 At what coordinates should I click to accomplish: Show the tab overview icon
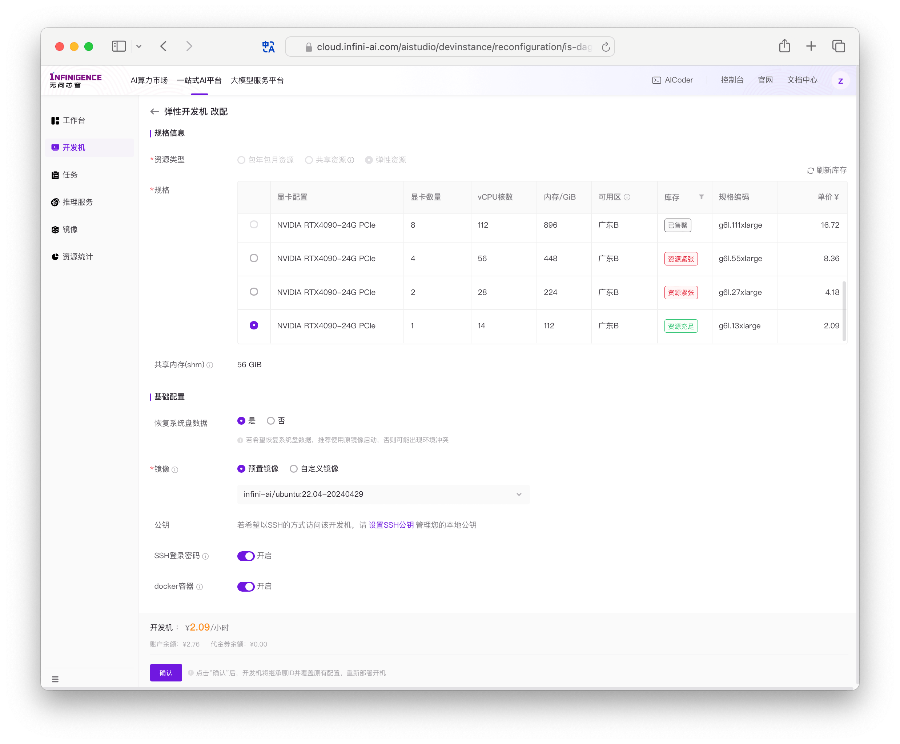point(838,46)
